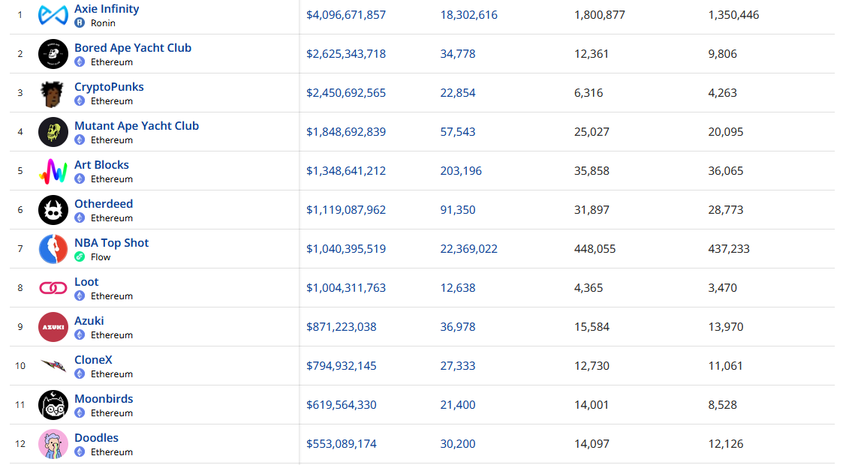Click the Otherdeed skull logo

tap(53, 210)
